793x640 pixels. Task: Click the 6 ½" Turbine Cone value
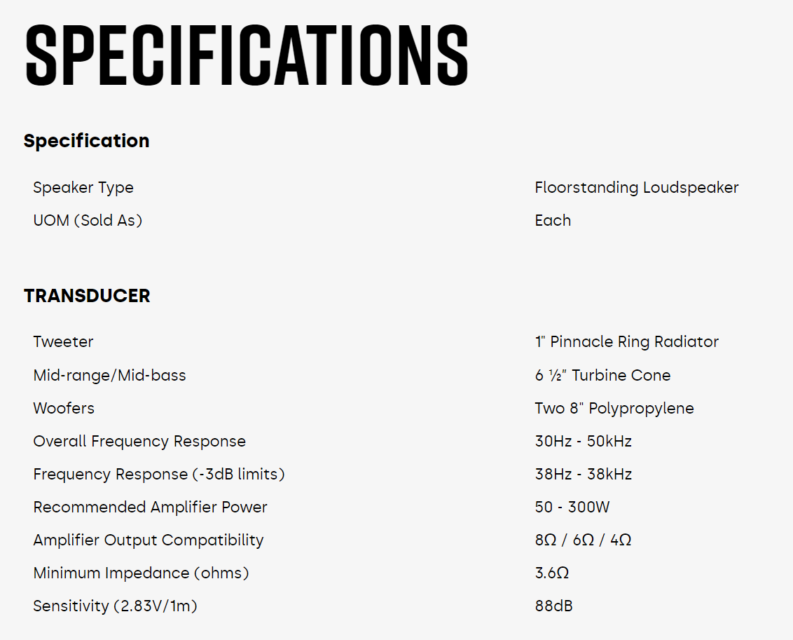[x=602, y=376]
